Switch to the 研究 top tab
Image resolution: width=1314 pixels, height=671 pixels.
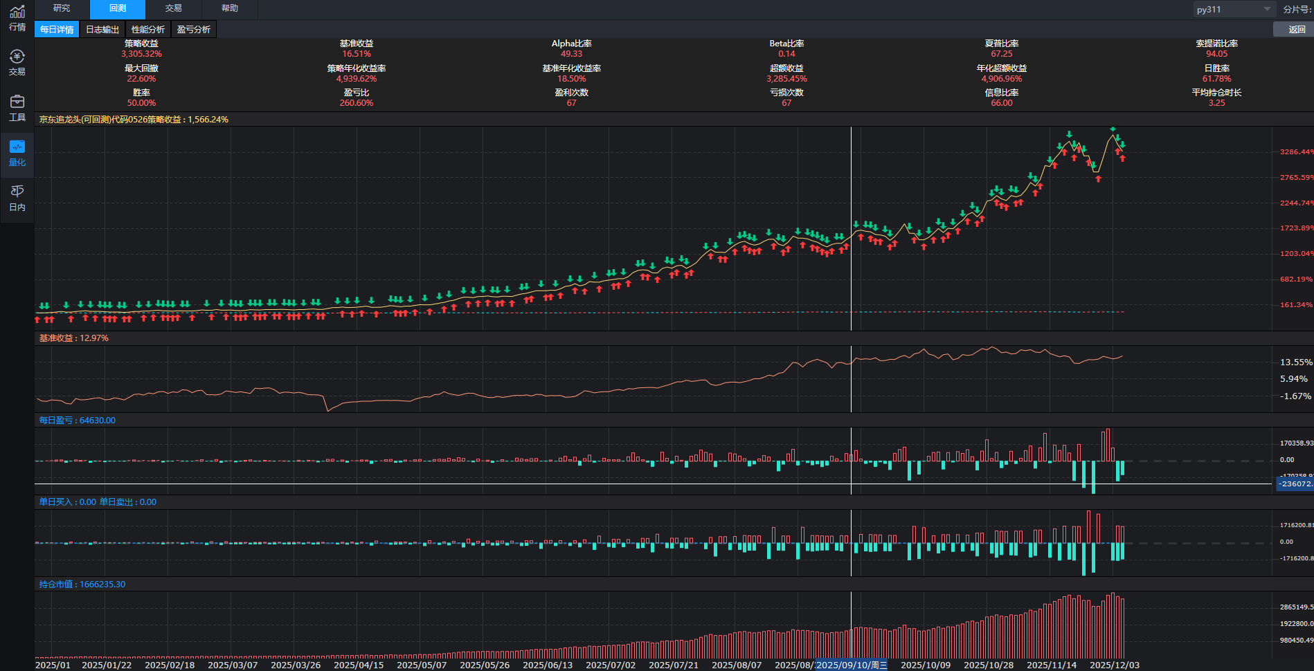point(62,8)
